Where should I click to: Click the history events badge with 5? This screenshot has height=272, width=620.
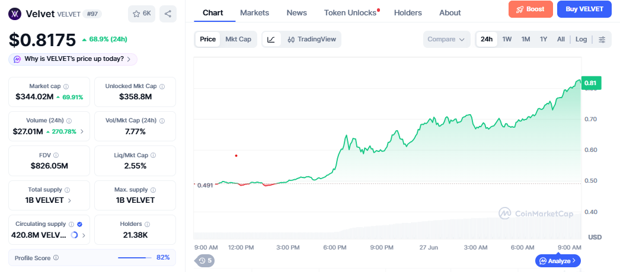coord(204,261)
